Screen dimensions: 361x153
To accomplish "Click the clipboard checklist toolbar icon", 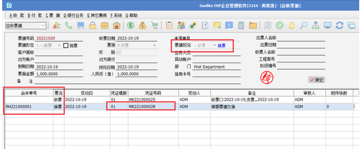I will [x=169, y=25].
